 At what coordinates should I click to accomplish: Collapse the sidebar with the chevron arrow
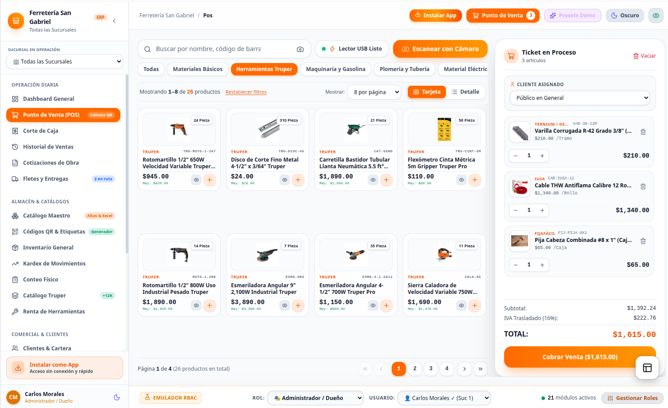(x=114, y=21)
